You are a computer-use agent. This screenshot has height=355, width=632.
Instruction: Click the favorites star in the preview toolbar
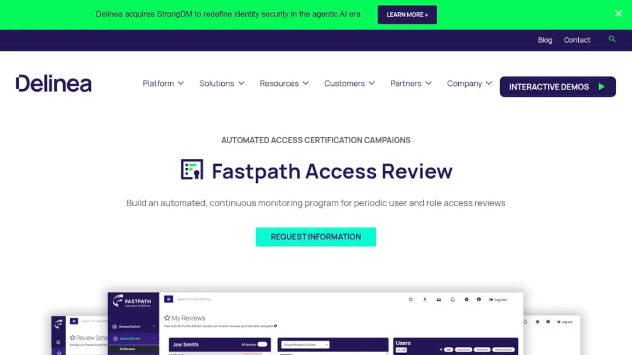point(411,300)
